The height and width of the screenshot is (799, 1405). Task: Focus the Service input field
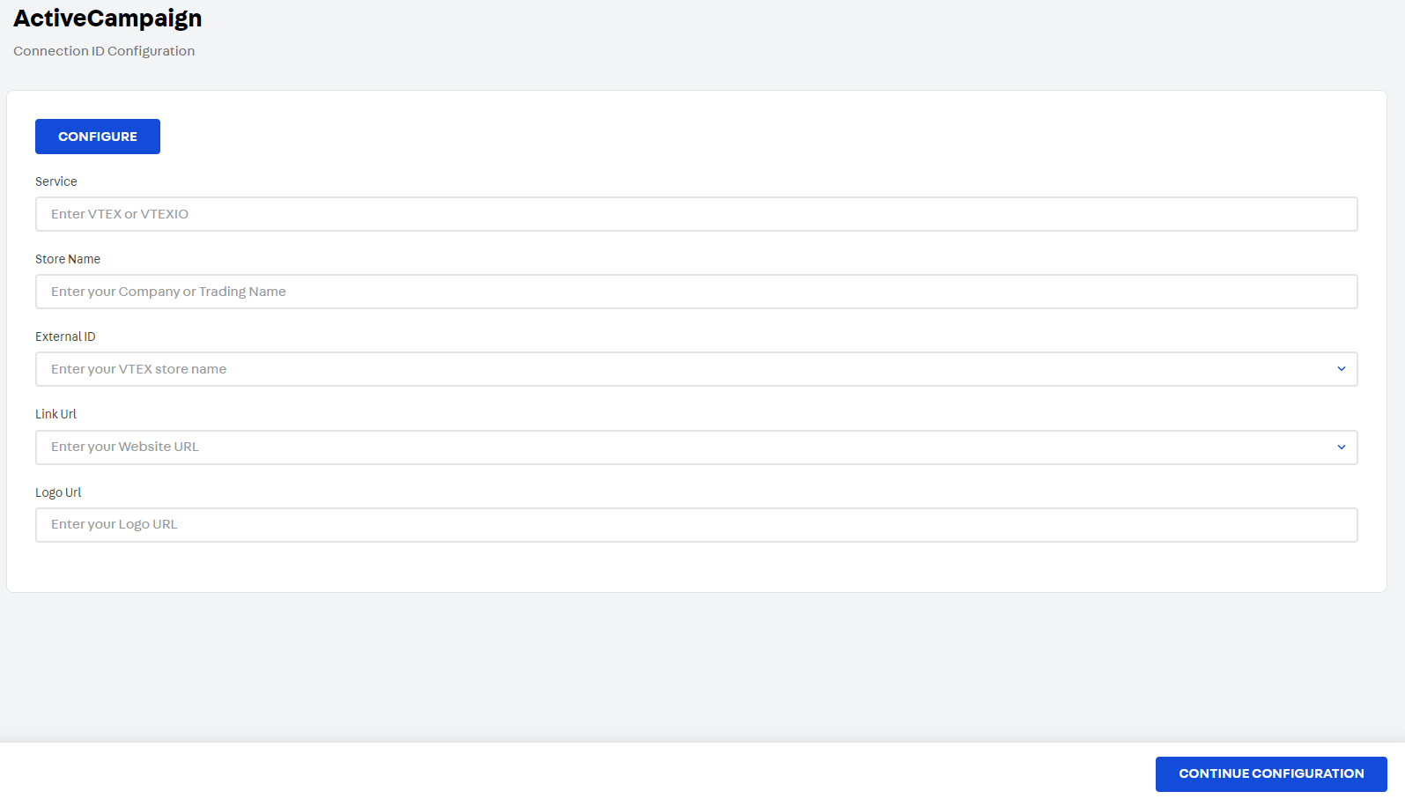point(696,214)
